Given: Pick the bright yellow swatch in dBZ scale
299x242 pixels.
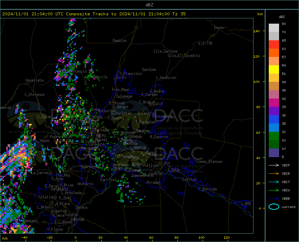Looking at the screenshot, I should click(x=274, y=70).
